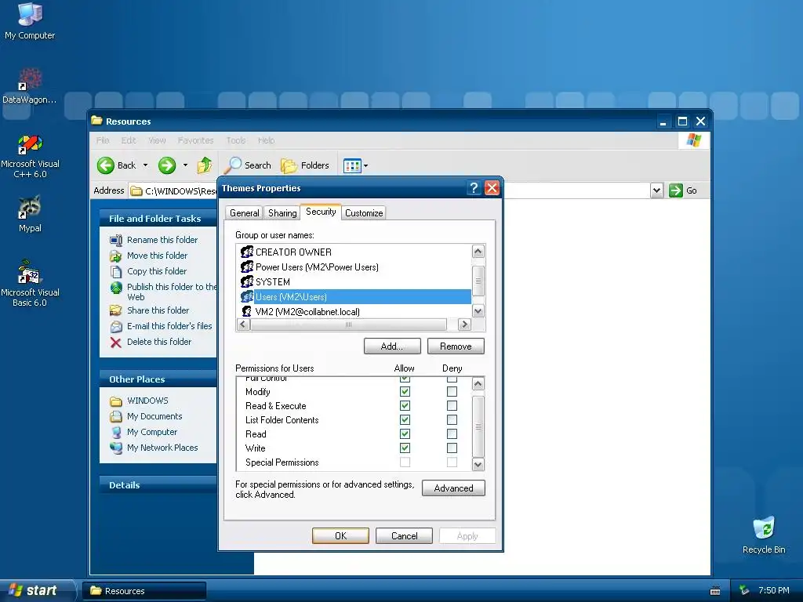Toggle Allow checkbox for List Folder Contents
This screenshot has height=602, width=803.
click(x=405, y=420)
